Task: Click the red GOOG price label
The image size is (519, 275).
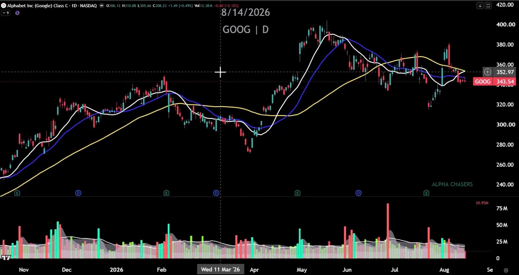Action: click(483, 81)
